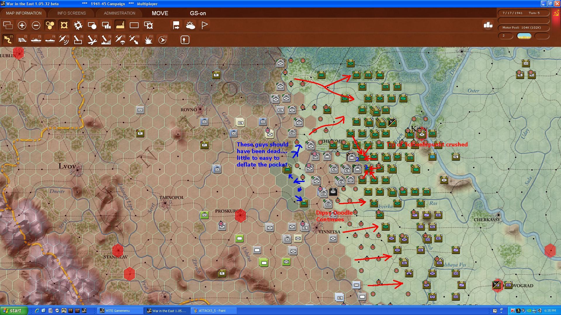Select F6 bomb unit mode

click(x=78, y=40)
